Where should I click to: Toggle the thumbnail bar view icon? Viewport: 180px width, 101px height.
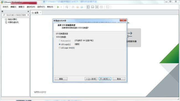tap(92, 7)
